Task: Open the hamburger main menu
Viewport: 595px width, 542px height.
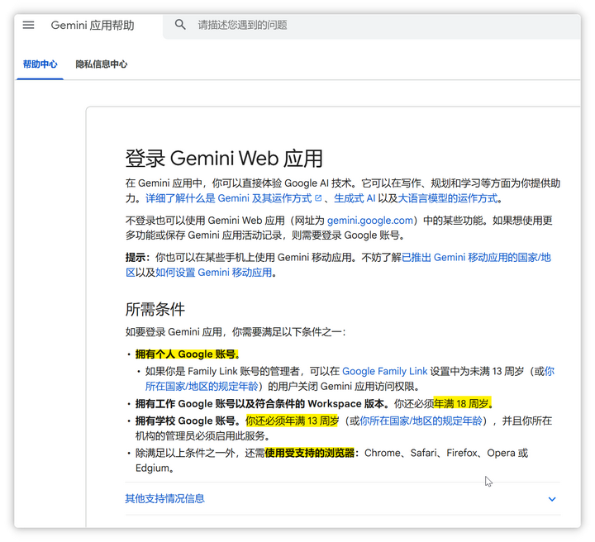Action: pyautogui.click(x=29, y=25)
